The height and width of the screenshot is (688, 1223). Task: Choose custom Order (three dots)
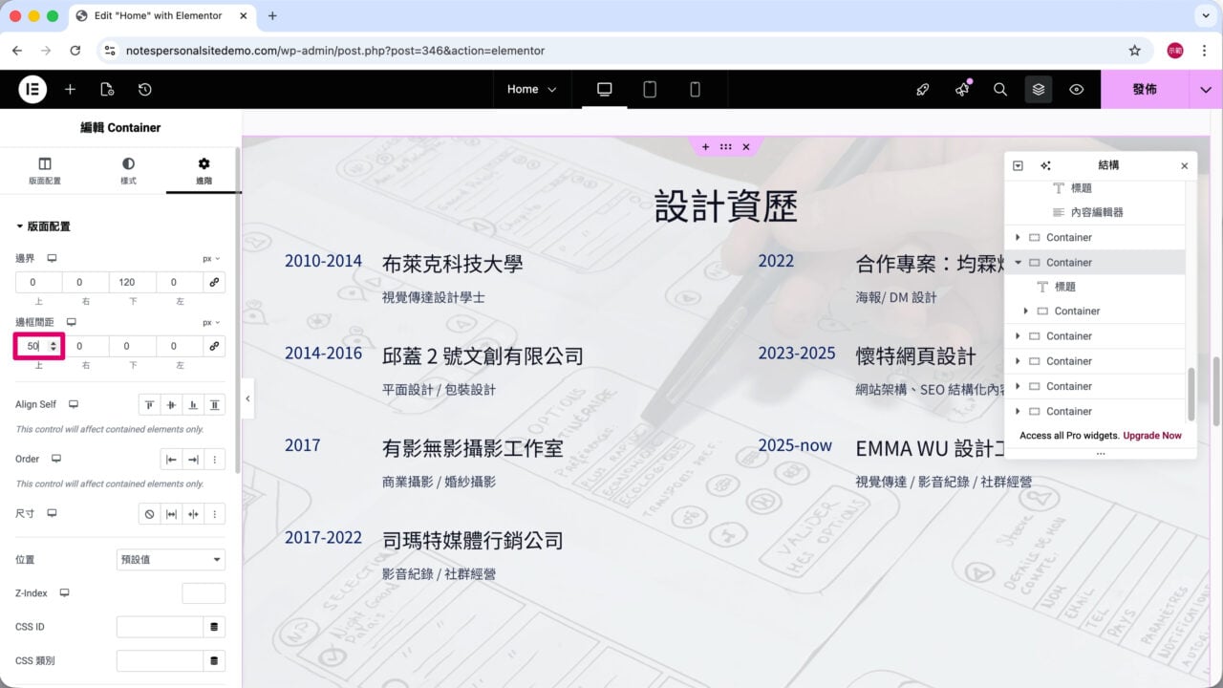coord(215,460)
